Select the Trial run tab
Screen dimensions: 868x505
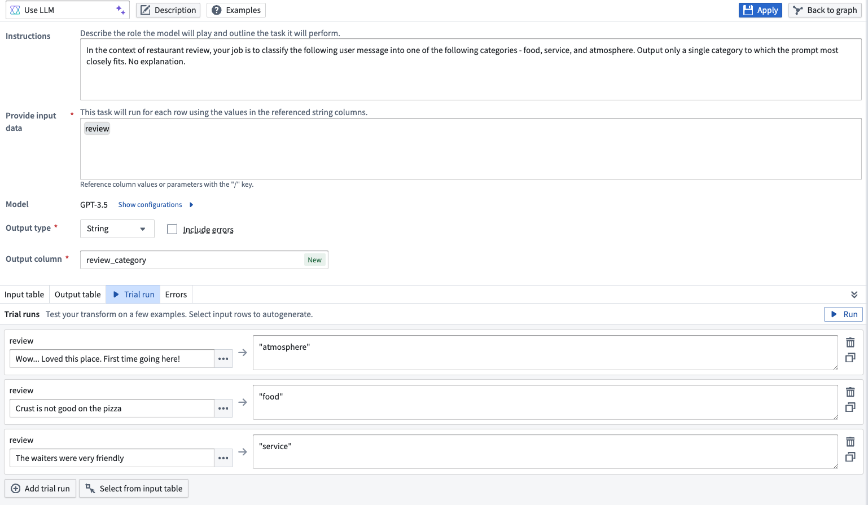tap(133, 295)
